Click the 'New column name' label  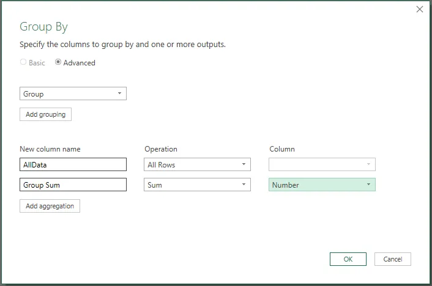[x=50, y=149]
